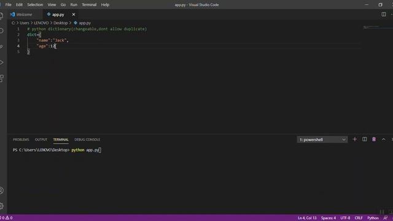Open the File menu

[x=8, y=5]
